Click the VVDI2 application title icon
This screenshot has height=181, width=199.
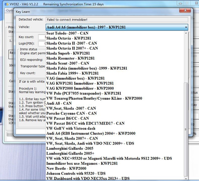(x=7, y=4)
